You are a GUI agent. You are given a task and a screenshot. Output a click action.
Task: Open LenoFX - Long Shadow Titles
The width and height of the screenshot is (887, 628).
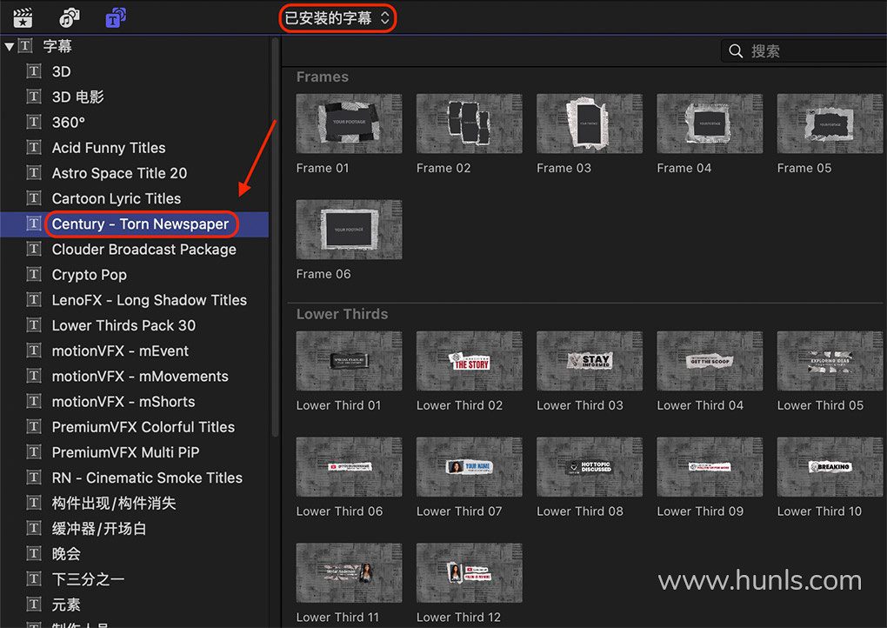[150, 300]
